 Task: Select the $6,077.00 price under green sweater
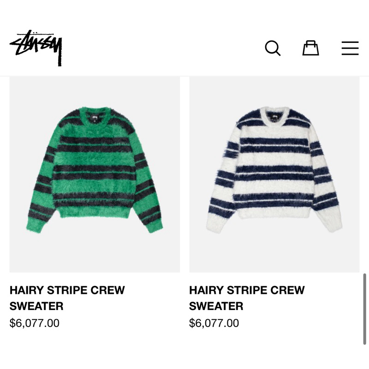click(34, 323)
